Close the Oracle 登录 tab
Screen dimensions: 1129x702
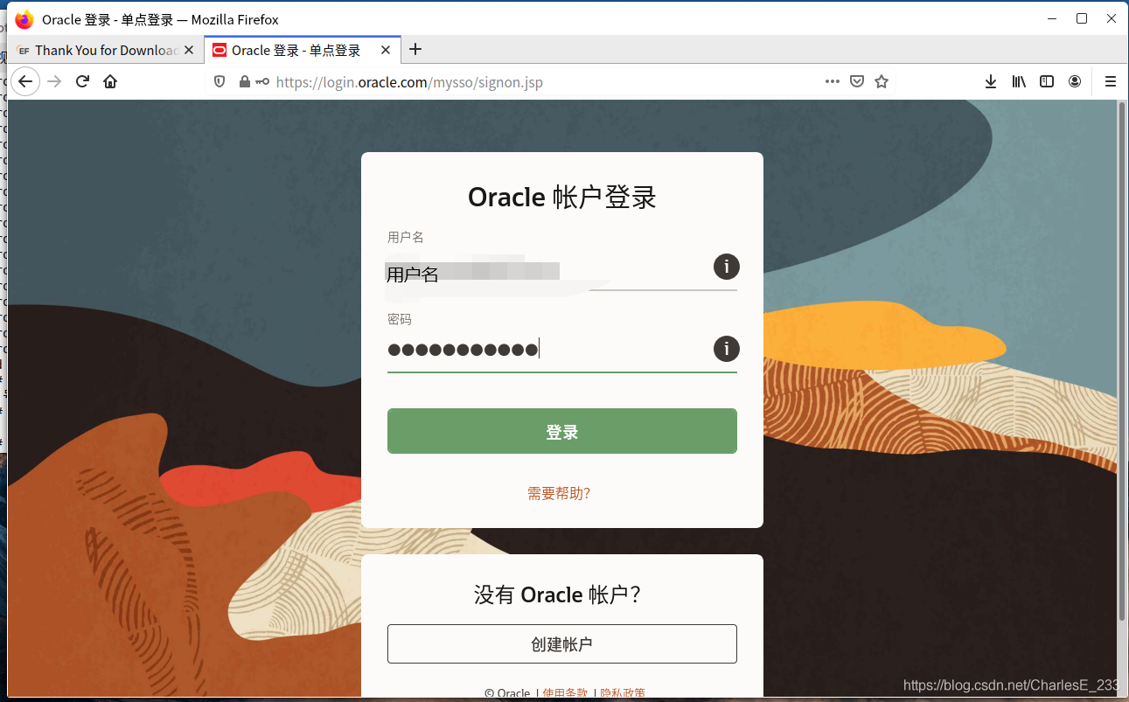[386, 50]
